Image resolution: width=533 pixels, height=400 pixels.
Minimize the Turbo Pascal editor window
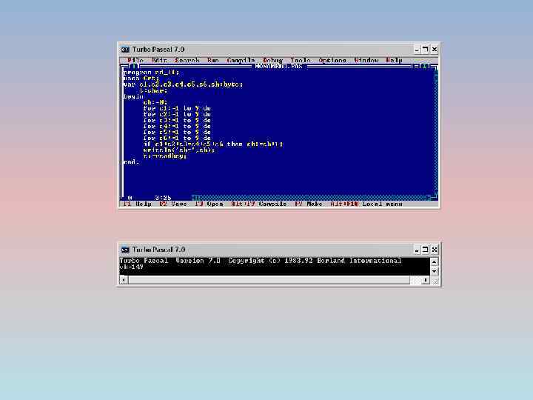417,50
